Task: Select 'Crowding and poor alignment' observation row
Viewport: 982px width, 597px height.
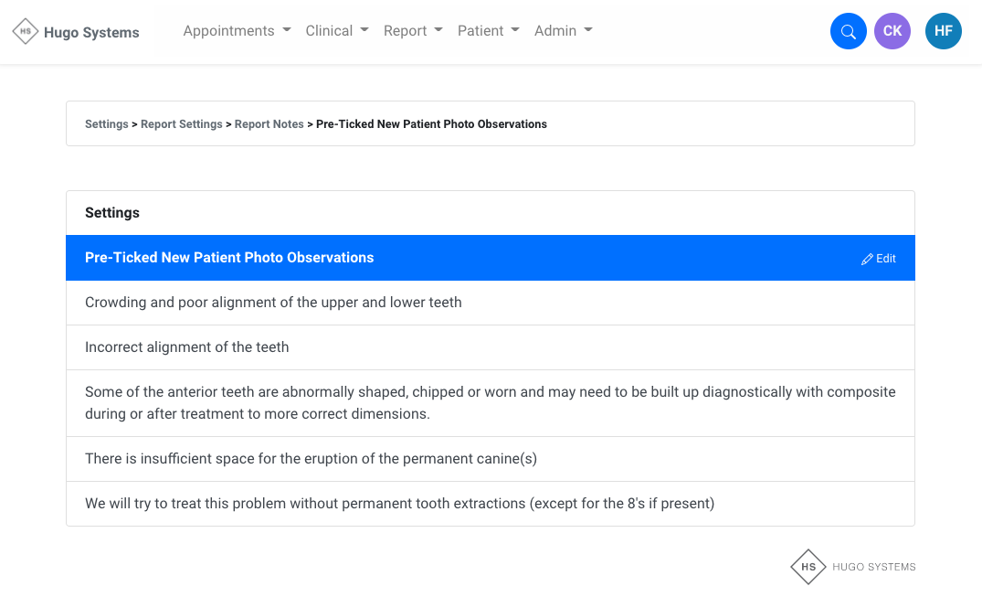Action: pyautogui.click(x=273, y=303)
